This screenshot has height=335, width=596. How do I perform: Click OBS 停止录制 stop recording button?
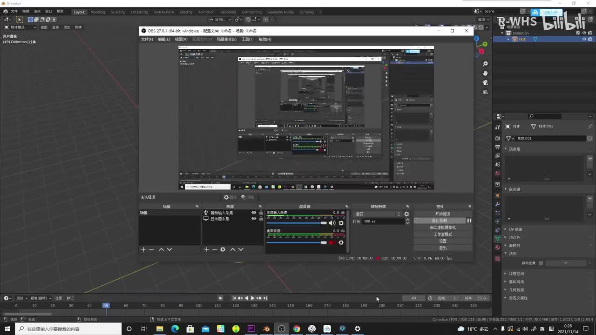[439, 221]
